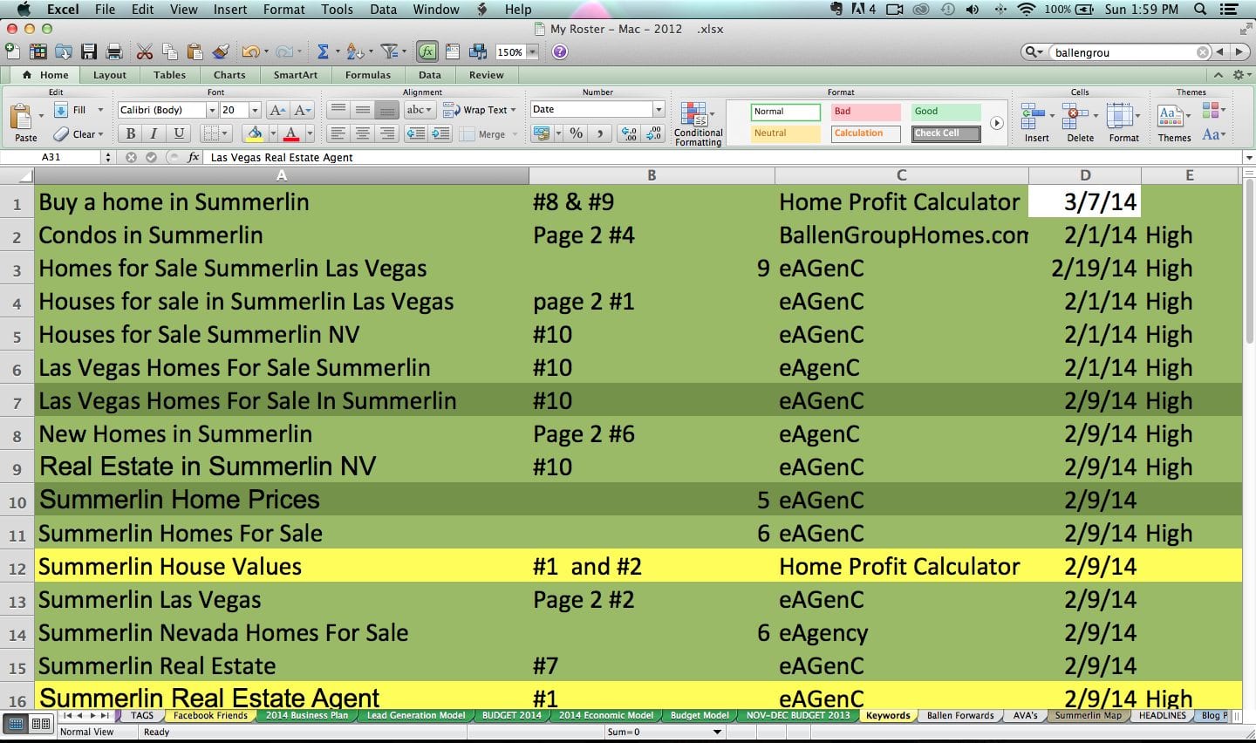This screenshot has height=743, width=1256.
Task: Click the Fill color bucket icon
Action: tap(254, 133)
